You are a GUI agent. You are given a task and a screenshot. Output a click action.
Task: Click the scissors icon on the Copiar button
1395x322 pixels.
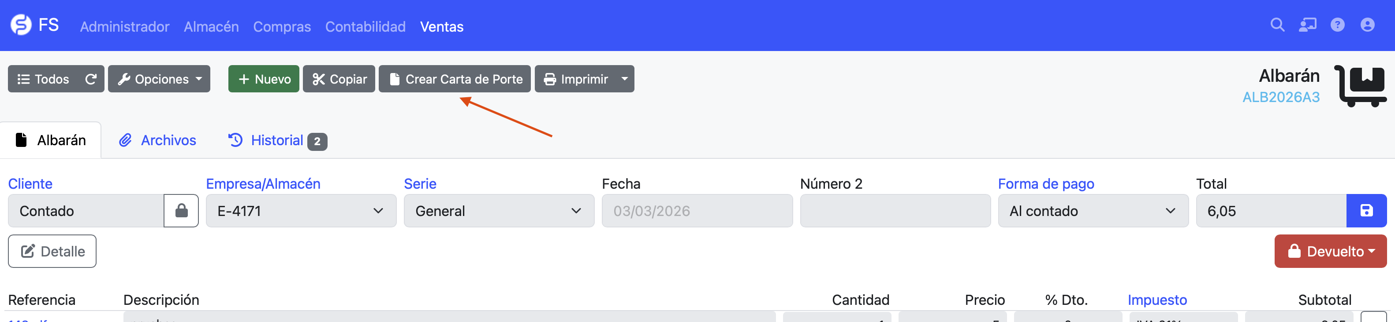tap(319, 79)
